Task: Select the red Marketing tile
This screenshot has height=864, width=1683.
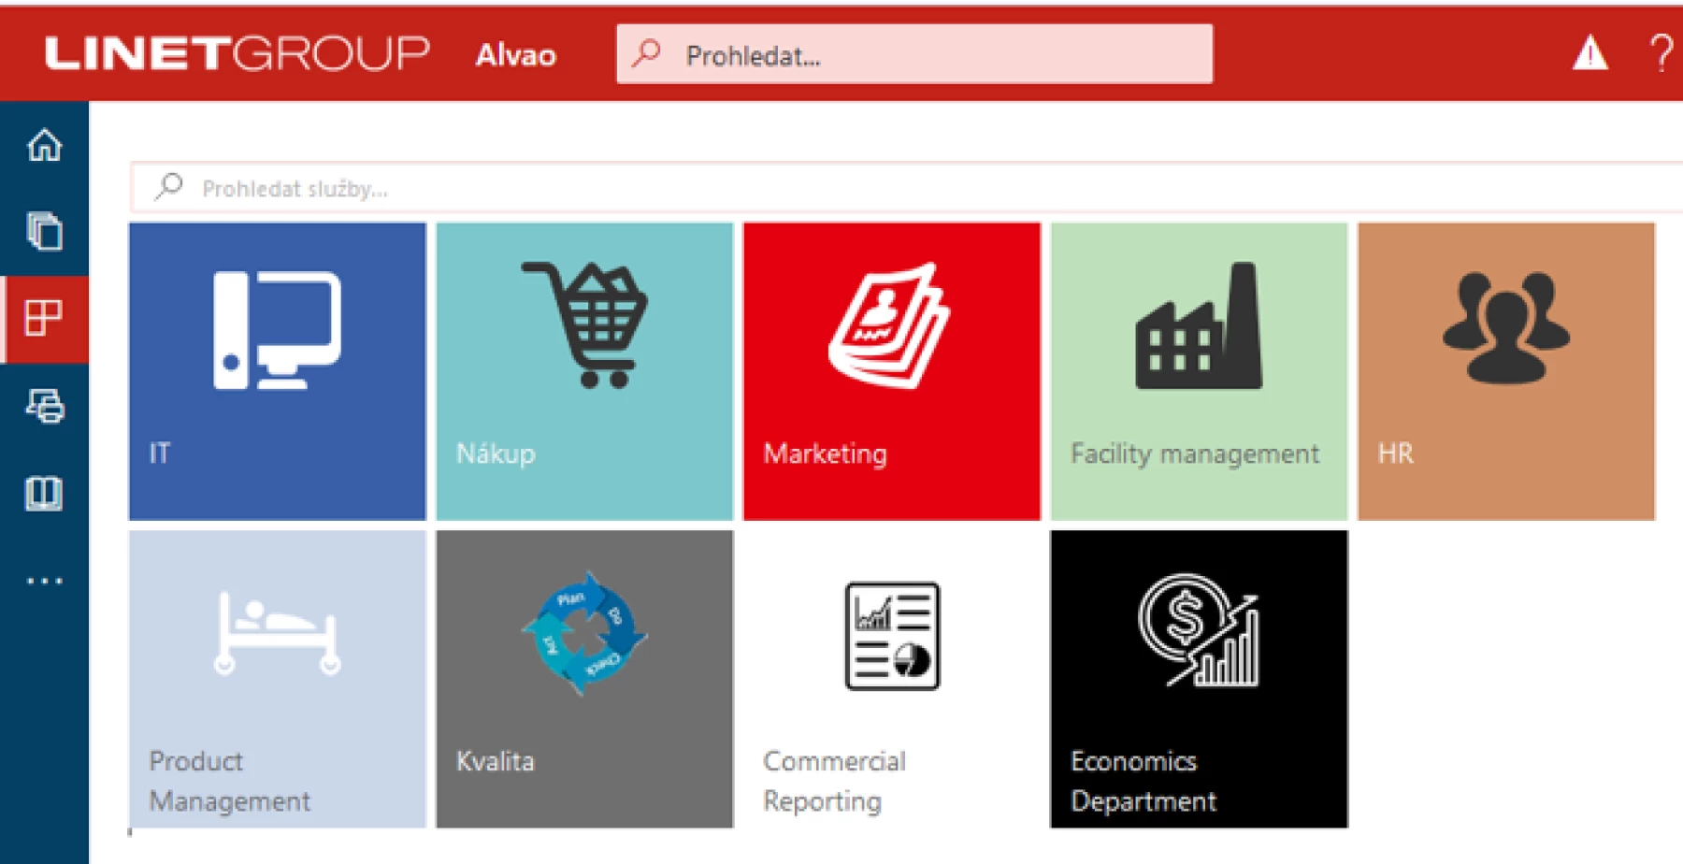Action: pyautogui.click(x=892, y=370)
